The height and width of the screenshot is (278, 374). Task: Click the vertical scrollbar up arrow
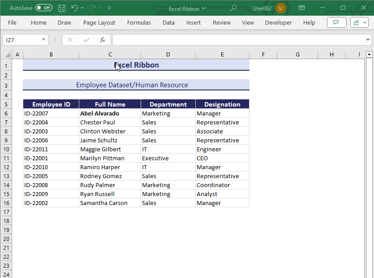(x=370, y=54)
